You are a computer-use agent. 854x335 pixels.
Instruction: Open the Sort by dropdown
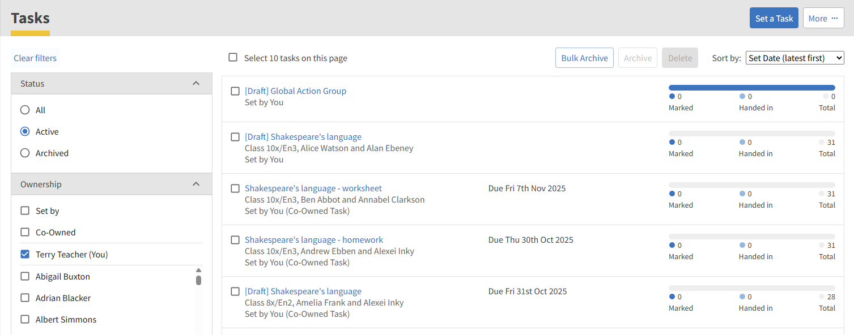coord(794,58)
